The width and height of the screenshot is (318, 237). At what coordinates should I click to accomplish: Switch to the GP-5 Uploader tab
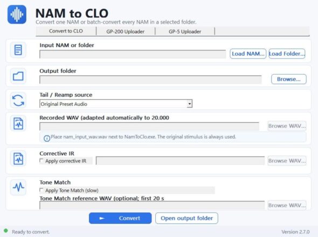pos(185,31)
